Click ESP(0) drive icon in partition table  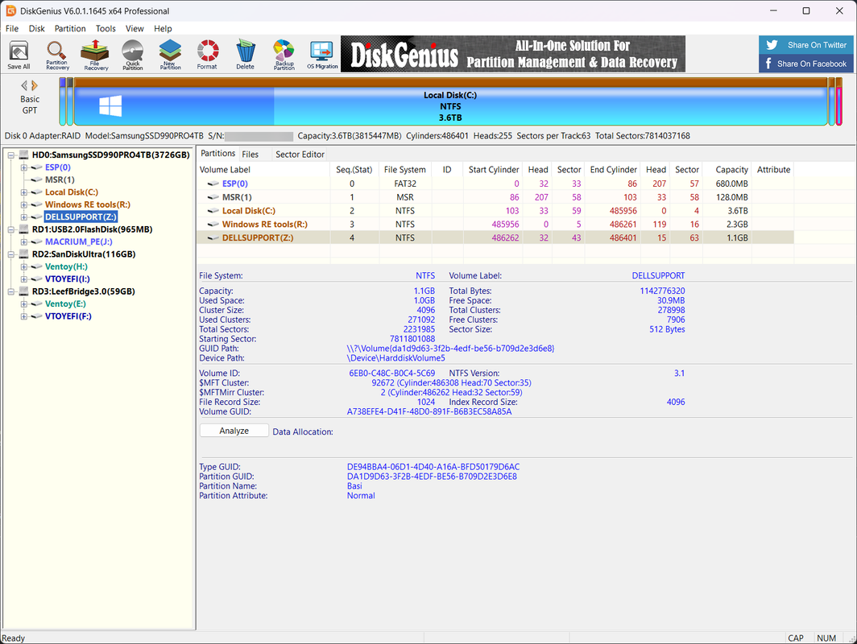pyautogui.click(x=213, y=184)
